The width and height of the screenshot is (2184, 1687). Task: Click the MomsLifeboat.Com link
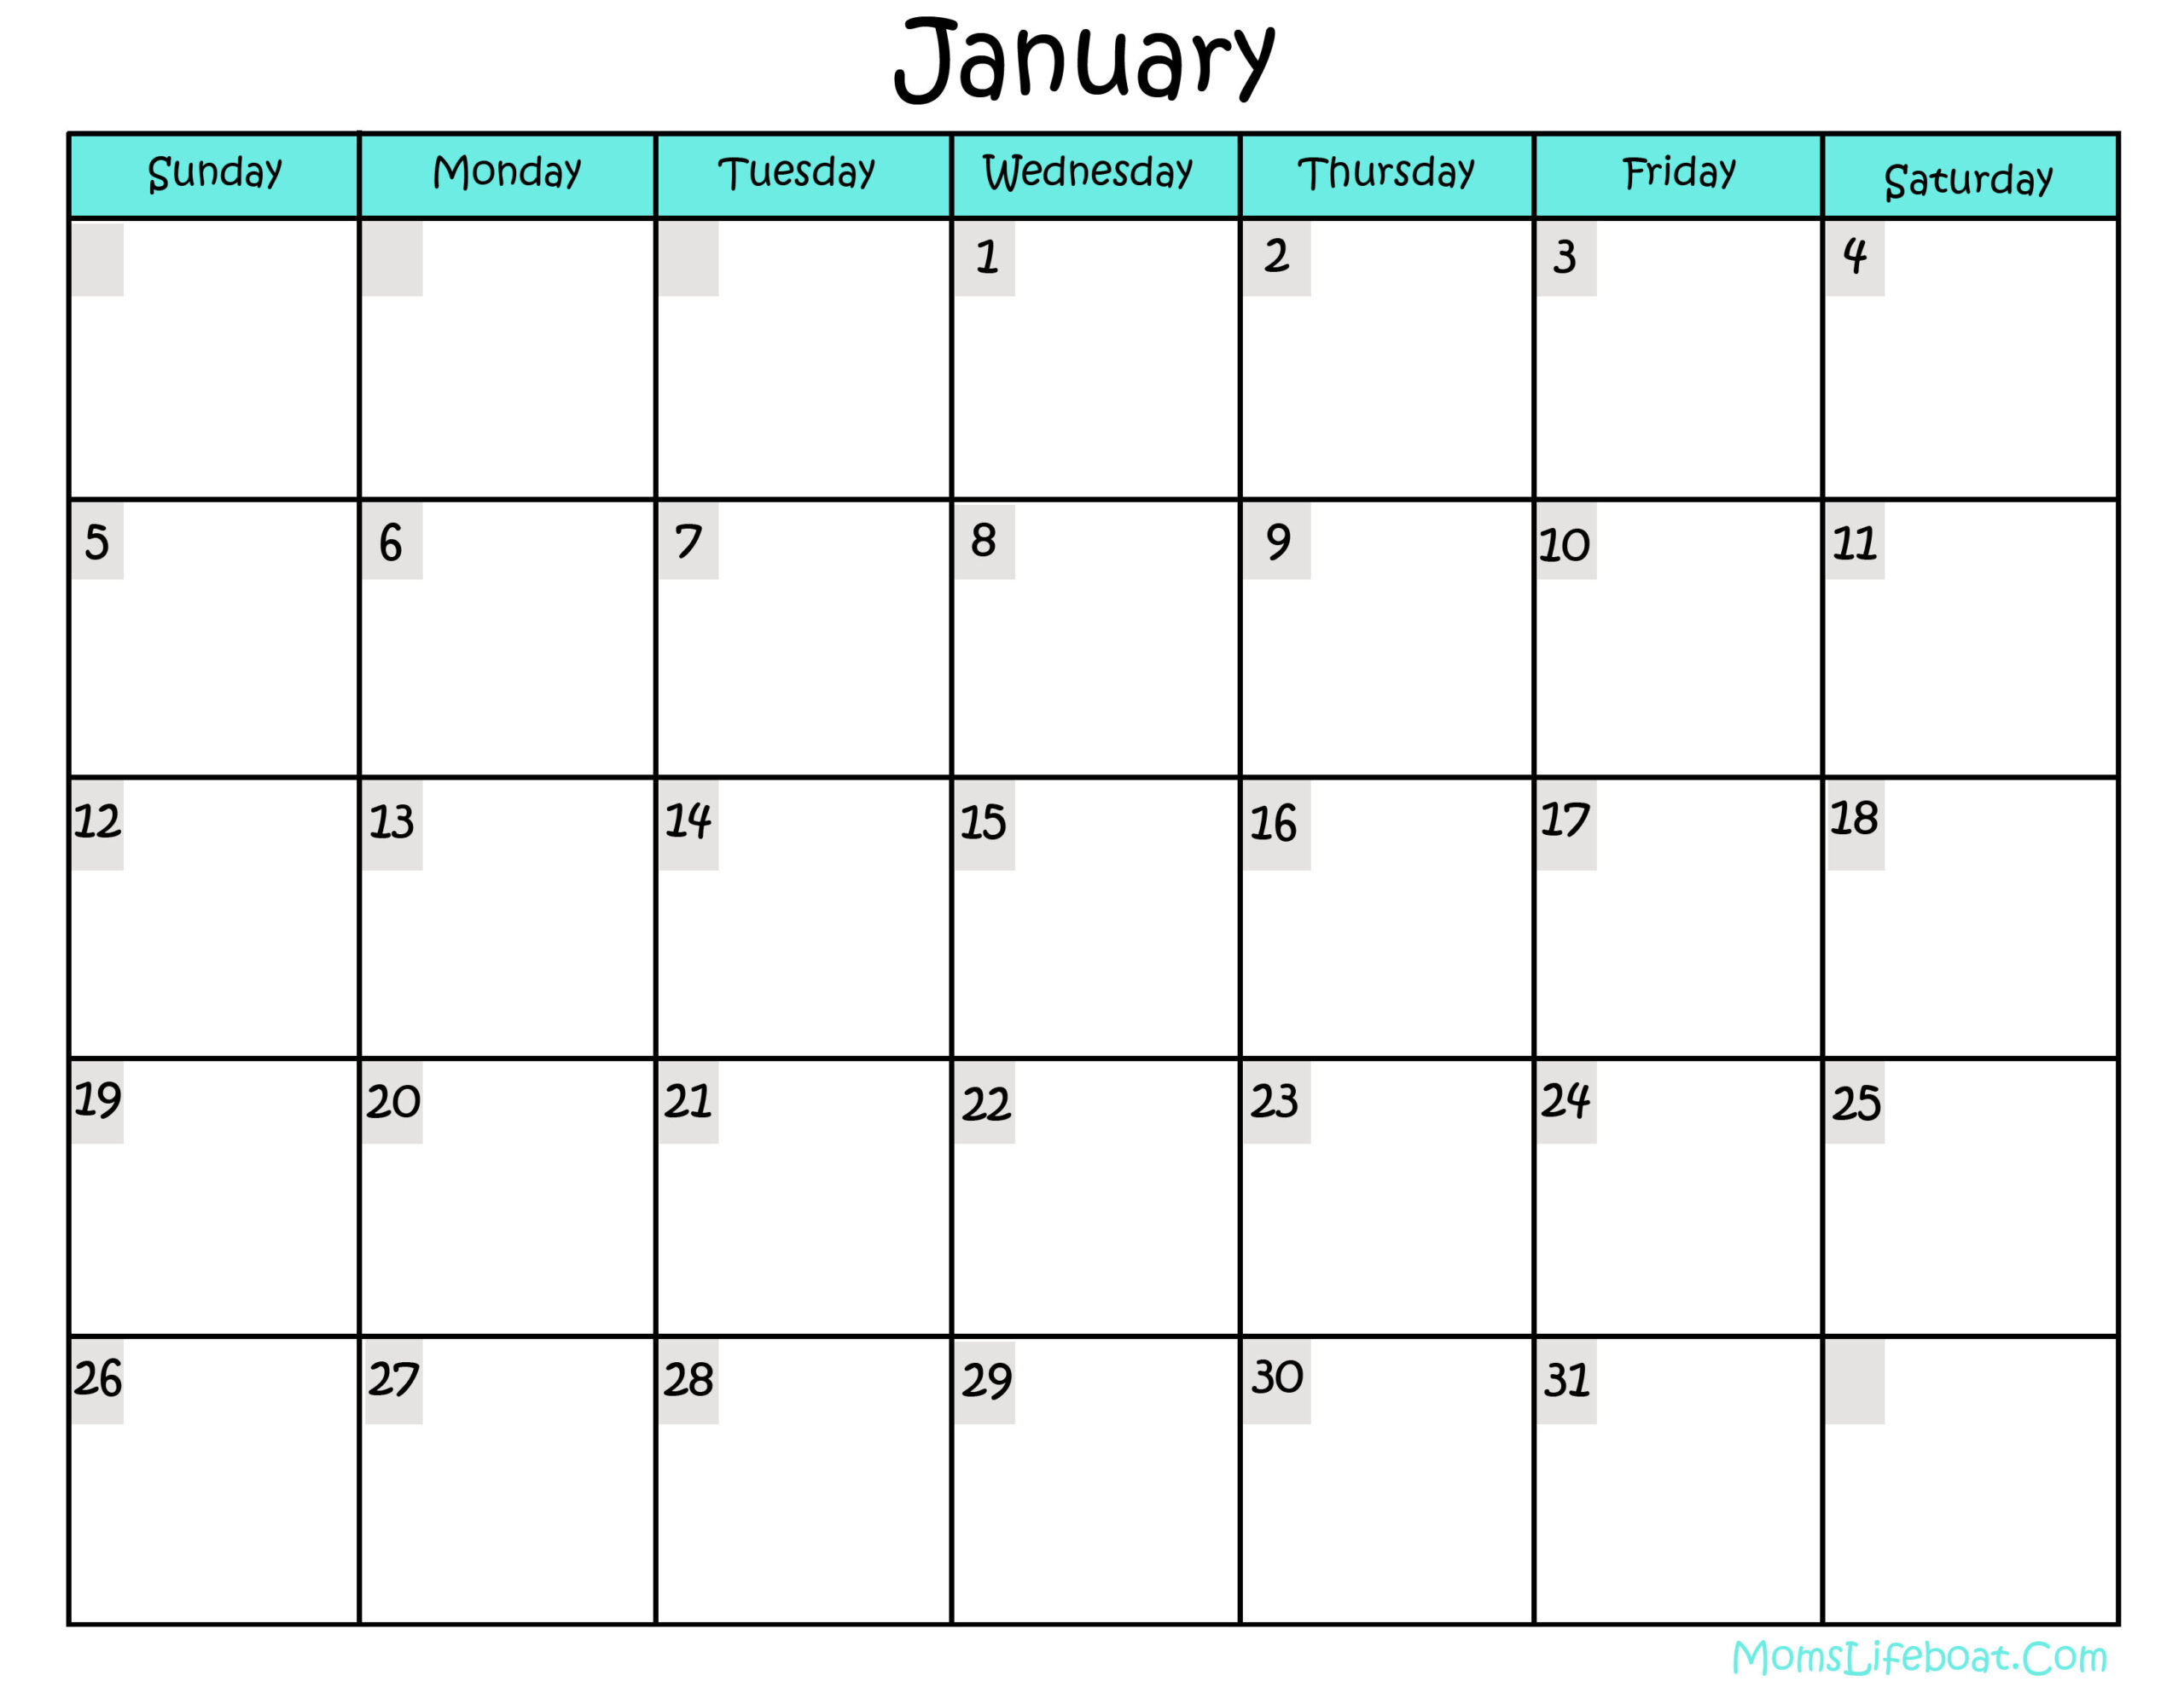coord(1950,1659)
